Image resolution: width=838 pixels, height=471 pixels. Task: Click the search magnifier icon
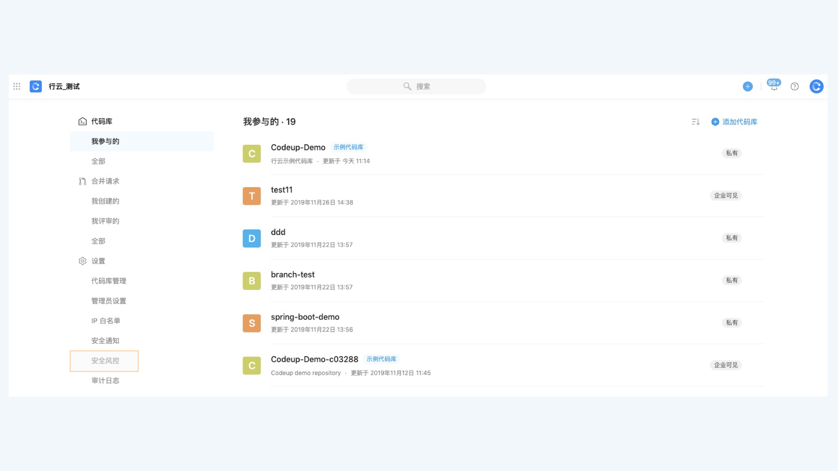click(407, 86)
